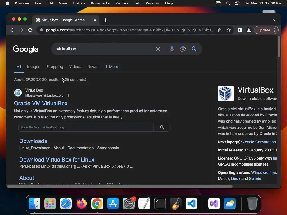Open the About sitelink
This screenshot has width=287, height=215.
27,178
